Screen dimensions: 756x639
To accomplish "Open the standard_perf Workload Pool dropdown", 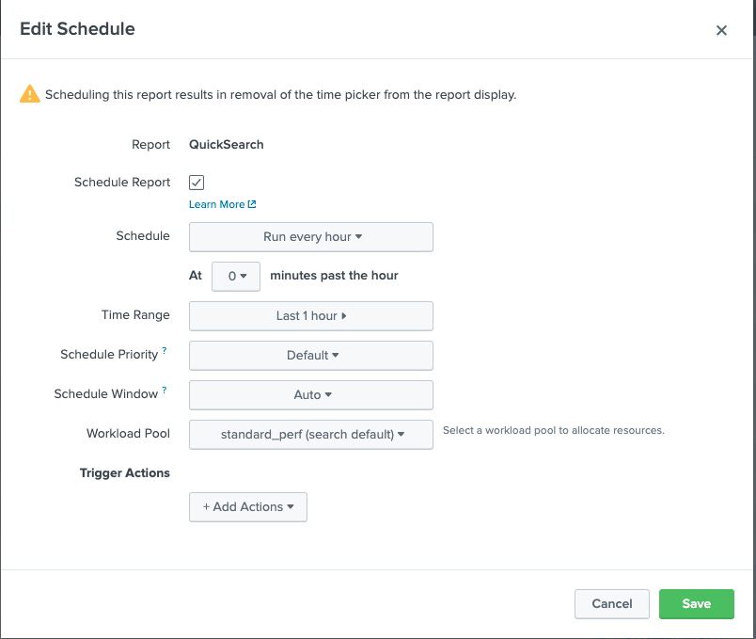I will (310, 434).
